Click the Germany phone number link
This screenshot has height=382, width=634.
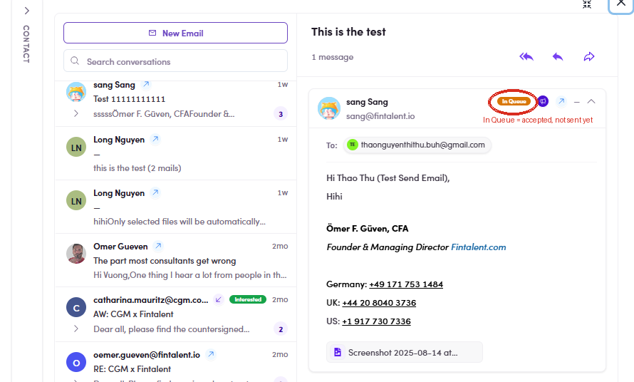[x=406, y=284]
